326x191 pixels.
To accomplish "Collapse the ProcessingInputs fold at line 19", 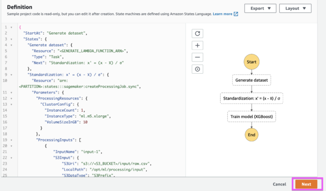I will tap(11, 140).
